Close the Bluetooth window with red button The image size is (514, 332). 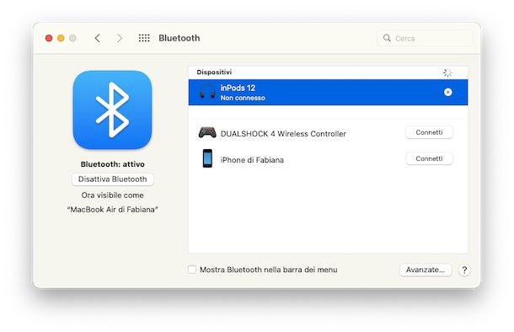point(49,38)
